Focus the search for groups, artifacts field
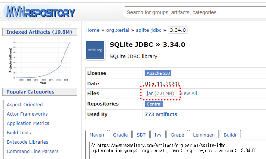 [x=195, y=12]
